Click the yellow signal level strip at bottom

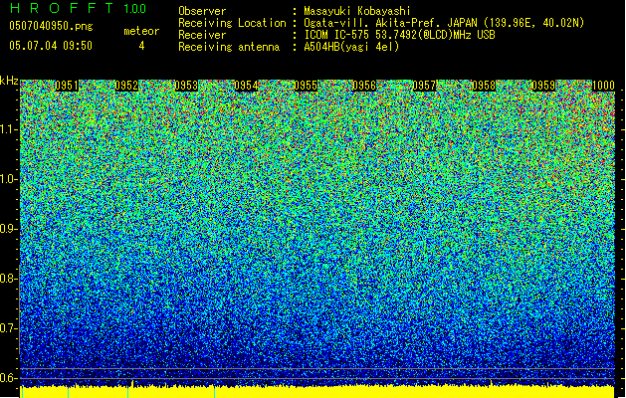[x=317, y=392]
